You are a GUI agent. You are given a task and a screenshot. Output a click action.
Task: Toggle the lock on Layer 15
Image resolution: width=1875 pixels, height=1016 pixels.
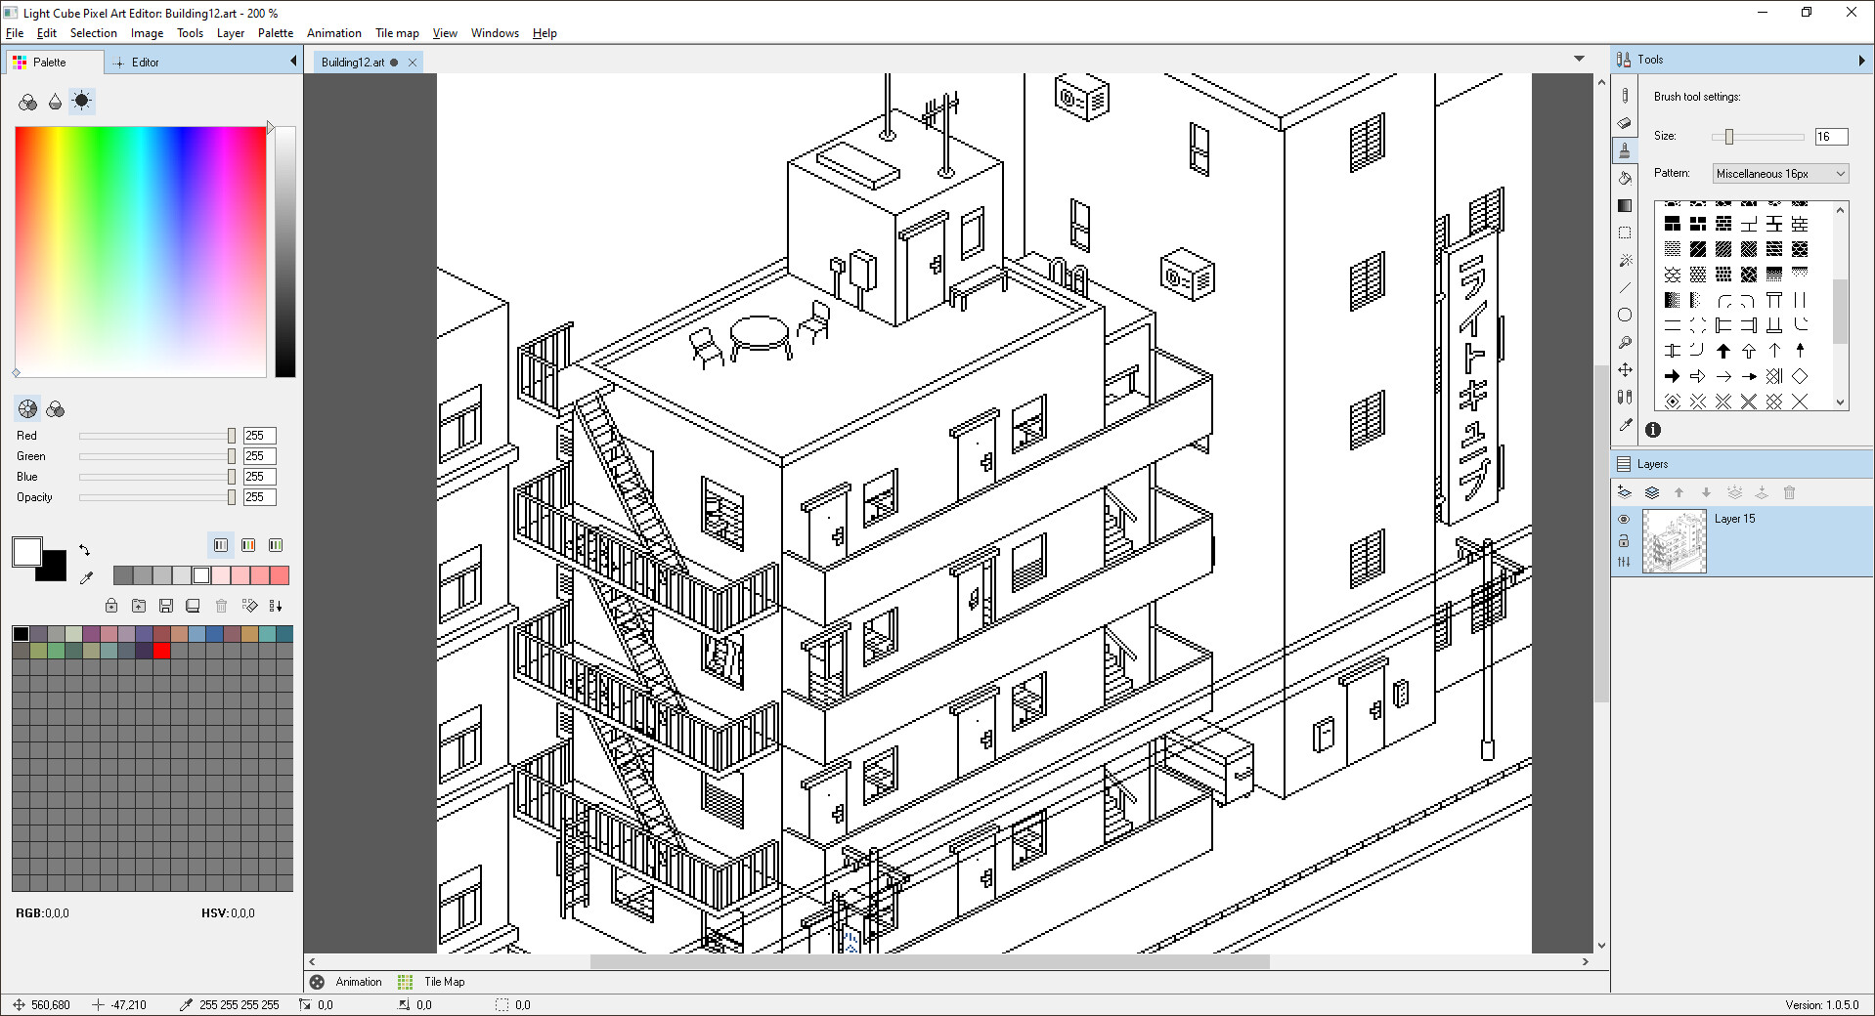(x=1625, y=540)
